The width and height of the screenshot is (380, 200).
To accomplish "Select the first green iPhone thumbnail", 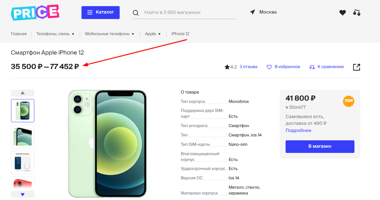I will pyautogui.click(x=23, y=111).
